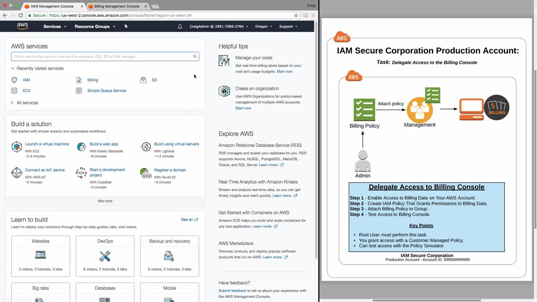Screen dimensions: 537x302
Task: Expand See more under Build a solution
Action: point(105,201)
